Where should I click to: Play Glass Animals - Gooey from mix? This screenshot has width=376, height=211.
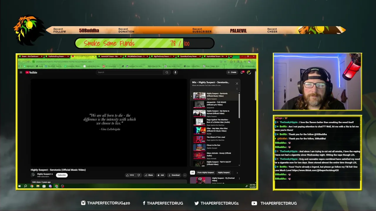214,156
